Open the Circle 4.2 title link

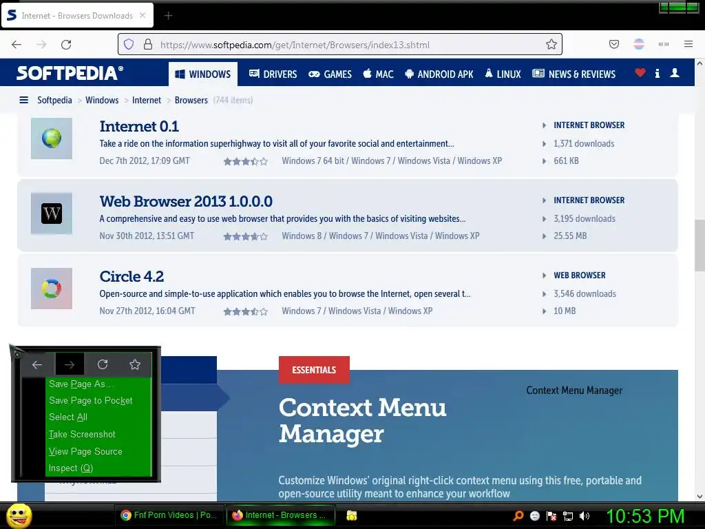pyautogui.click(x=131, y=276)
